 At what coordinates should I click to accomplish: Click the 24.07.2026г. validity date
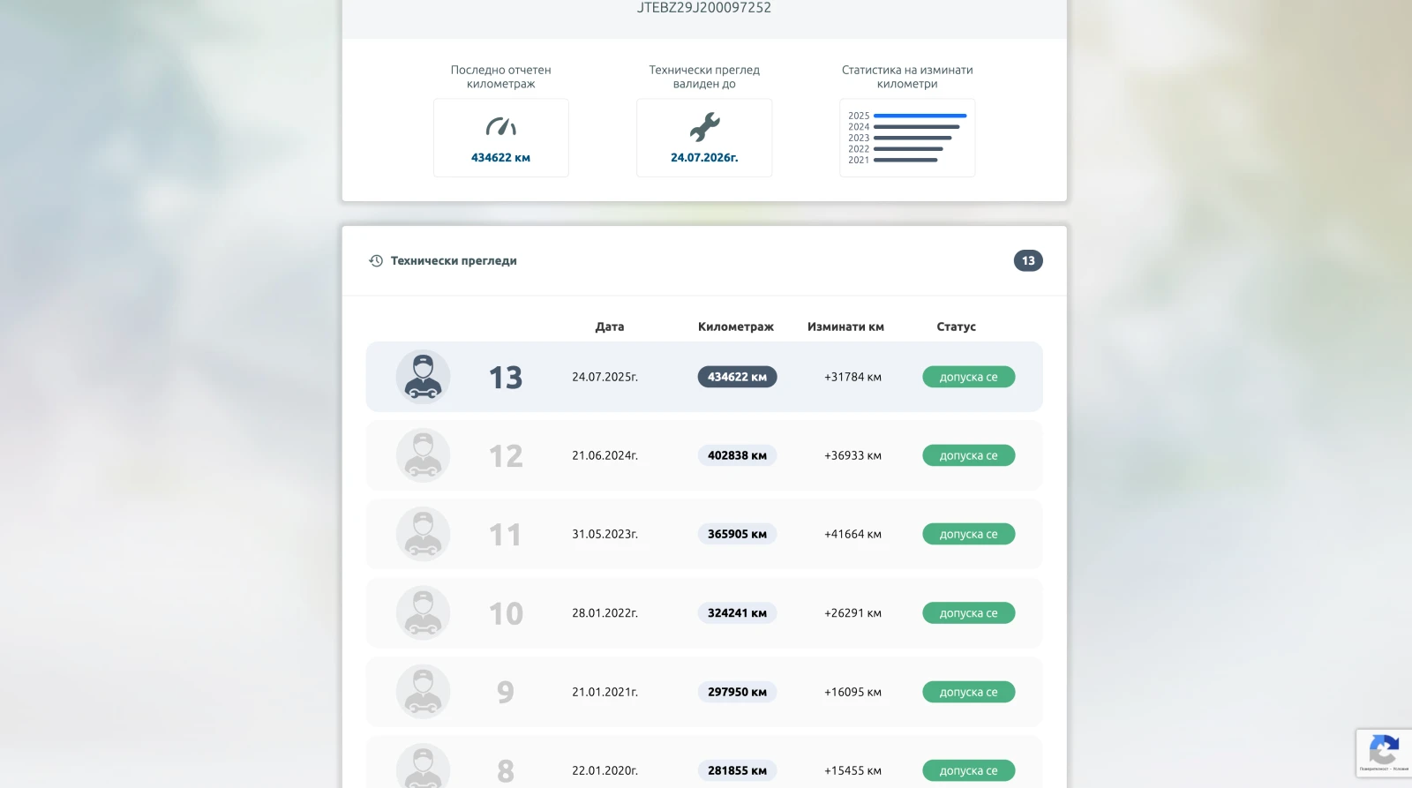tap(704, 158)
